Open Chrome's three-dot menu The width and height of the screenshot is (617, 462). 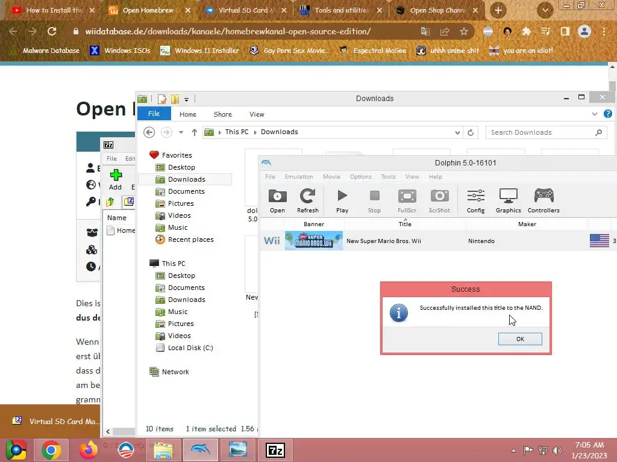(604, 31)
